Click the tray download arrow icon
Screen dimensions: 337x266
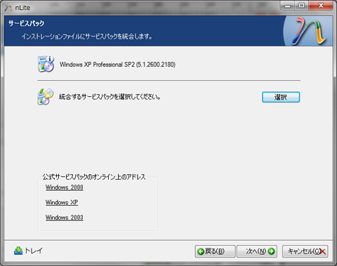pos(18,251)
